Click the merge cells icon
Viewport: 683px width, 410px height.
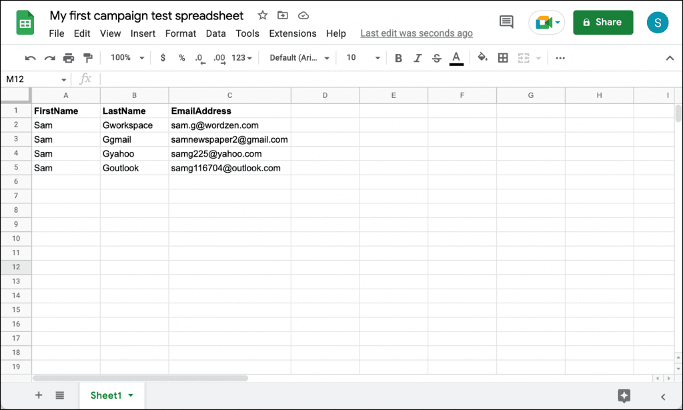click(x=524, y=58)
